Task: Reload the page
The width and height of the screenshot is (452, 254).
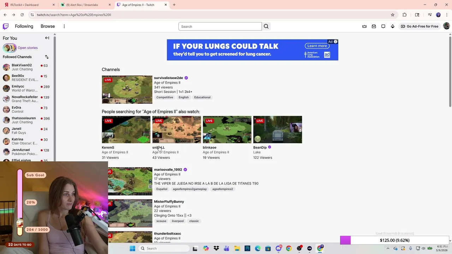Action: point(22,15)
